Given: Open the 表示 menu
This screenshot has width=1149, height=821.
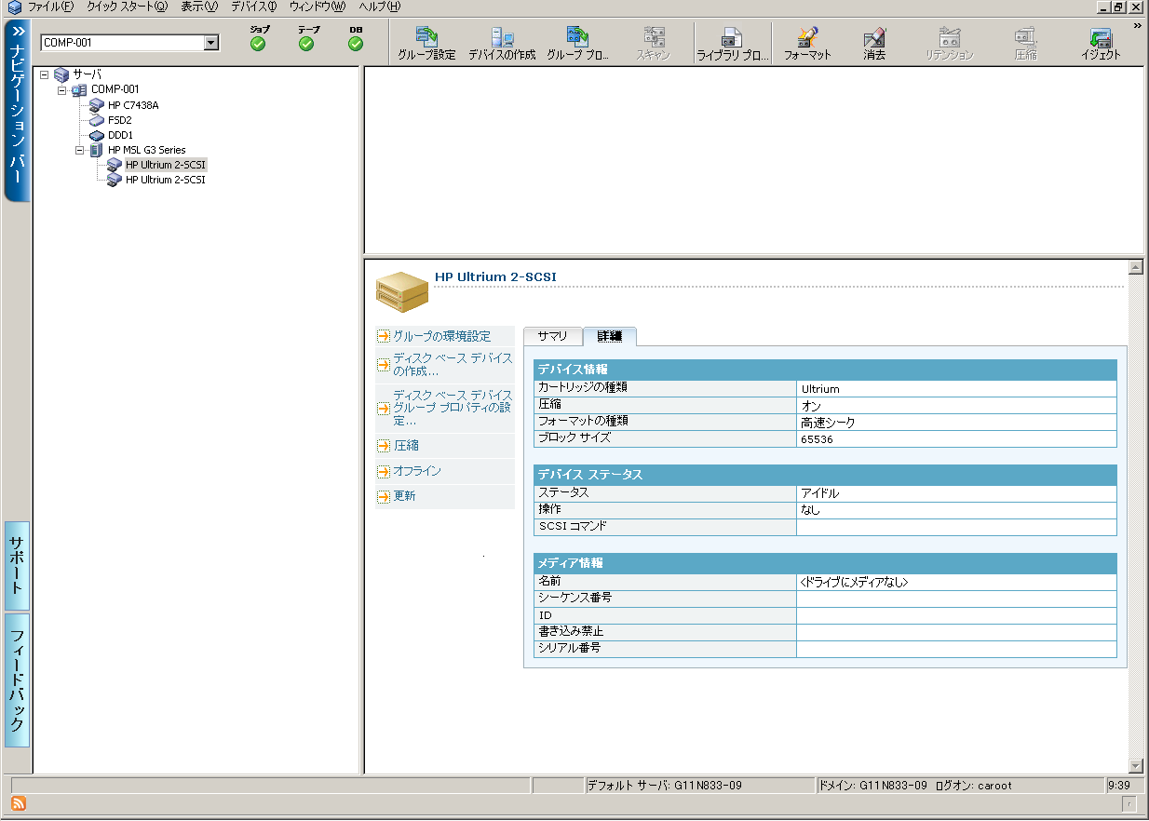Looking at the screenshot, I should 199,7.
